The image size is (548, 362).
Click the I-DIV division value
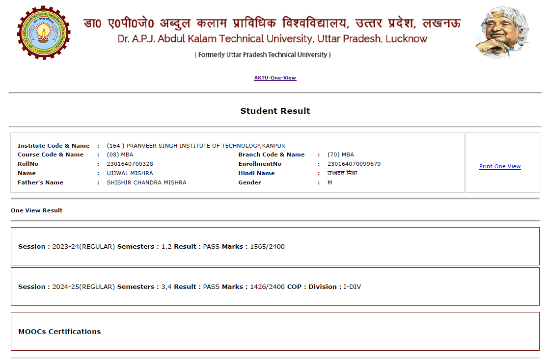tap(352, 287)
